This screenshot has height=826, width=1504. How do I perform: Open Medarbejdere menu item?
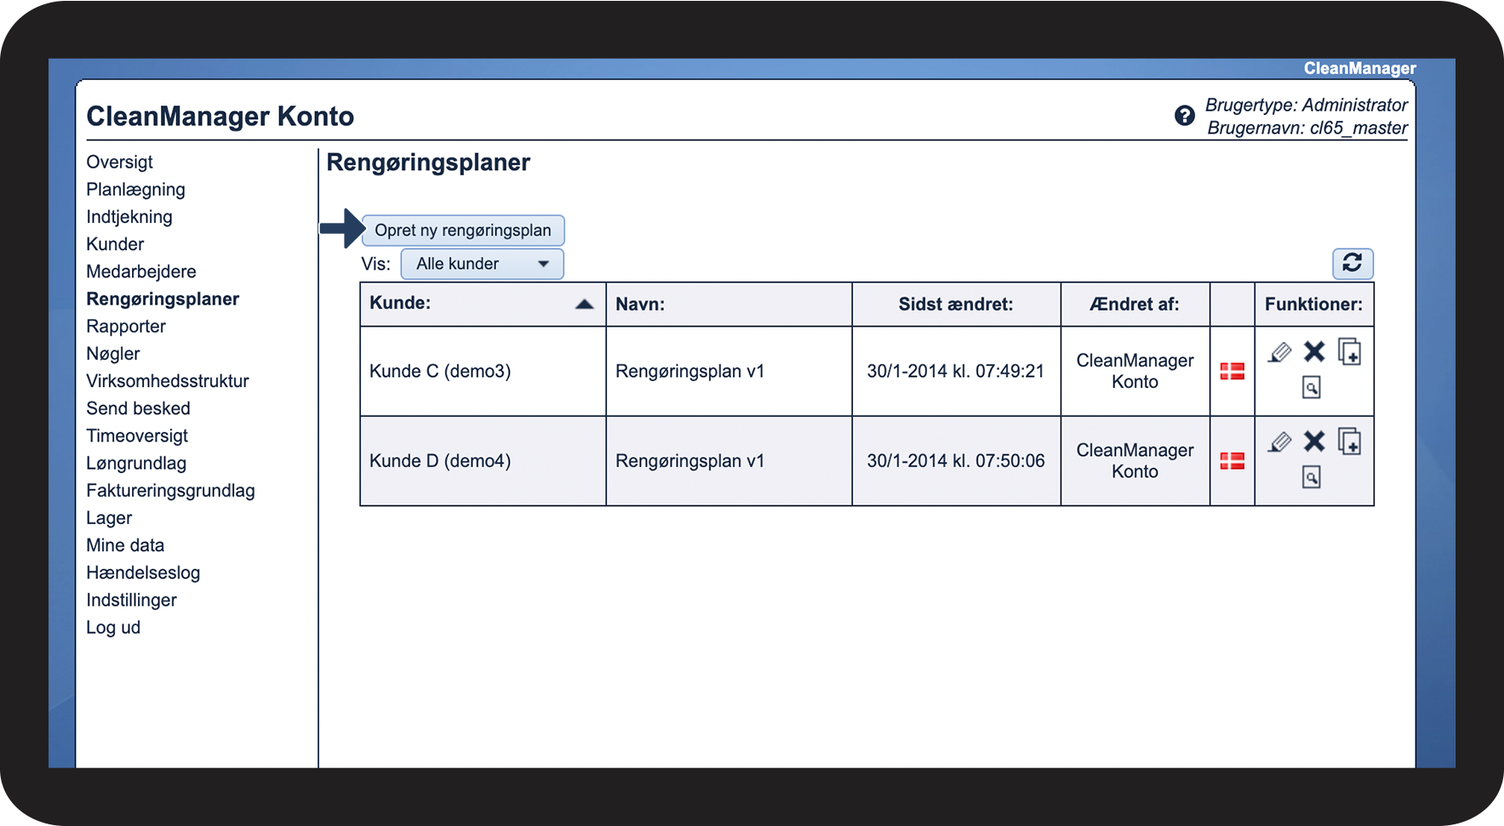tap(141, 271)
